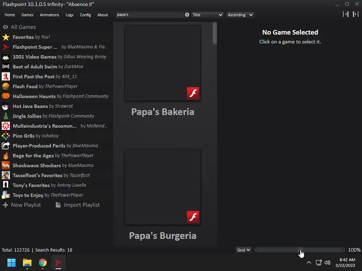This screenshot has height=271, width=362.
Task: Open the Title sort-by dropdown
Action: tap(207, 15)
